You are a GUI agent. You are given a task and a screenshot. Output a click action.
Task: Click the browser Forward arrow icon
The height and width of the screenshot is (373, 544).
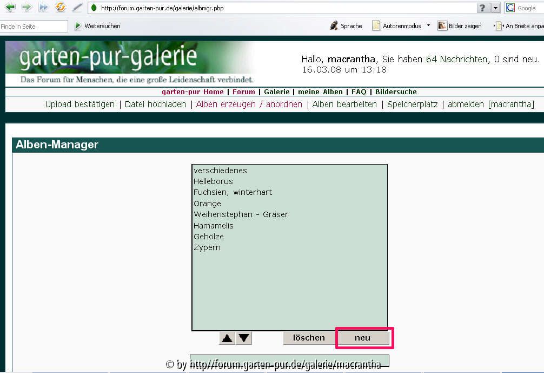[x=26, y=8]
